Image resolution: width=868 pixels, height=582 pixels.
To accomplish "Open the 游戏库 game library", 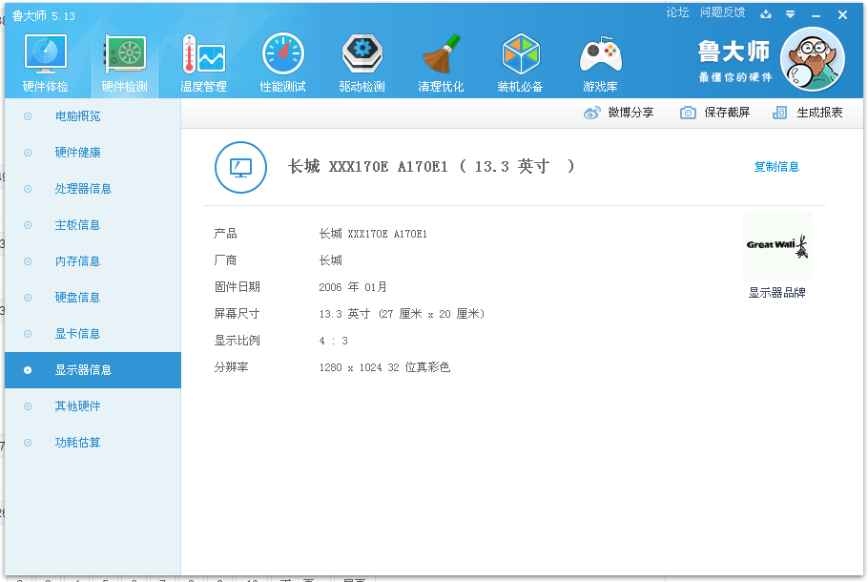I will tap(600, 63).
